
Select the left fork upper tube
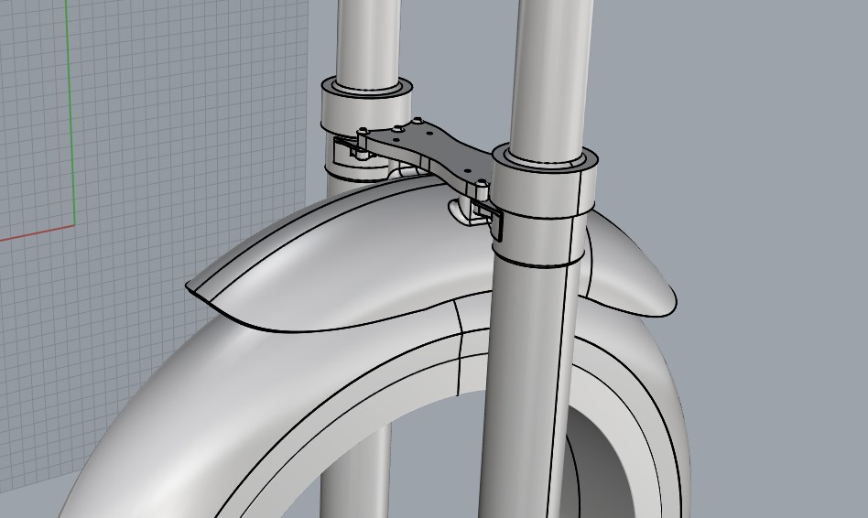366,44
